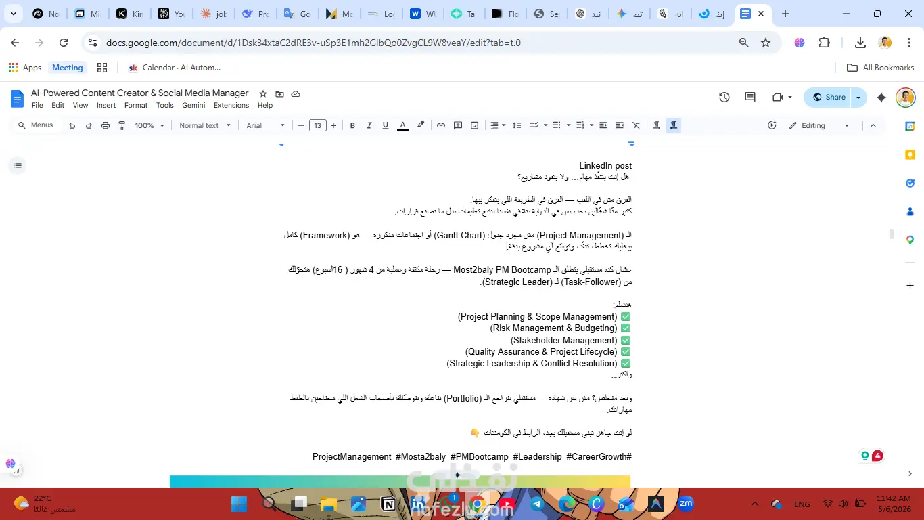Open the Tools menu
The width and height of the screenshot is (924, 520).
(165, 105)
